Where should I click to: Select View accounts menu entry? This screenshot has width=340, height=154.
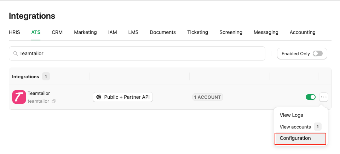pos(301,127)
